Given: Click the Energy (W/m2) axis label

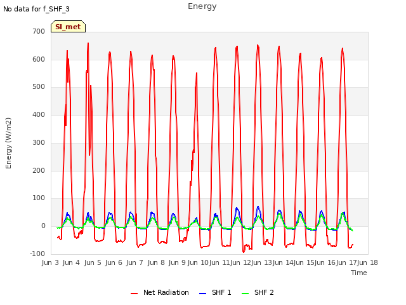Looking at the screenshot, I should click(8, 143).
